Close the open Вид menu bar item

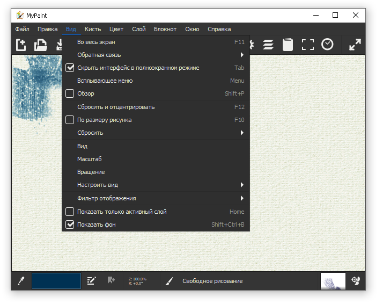click(71, 29)
